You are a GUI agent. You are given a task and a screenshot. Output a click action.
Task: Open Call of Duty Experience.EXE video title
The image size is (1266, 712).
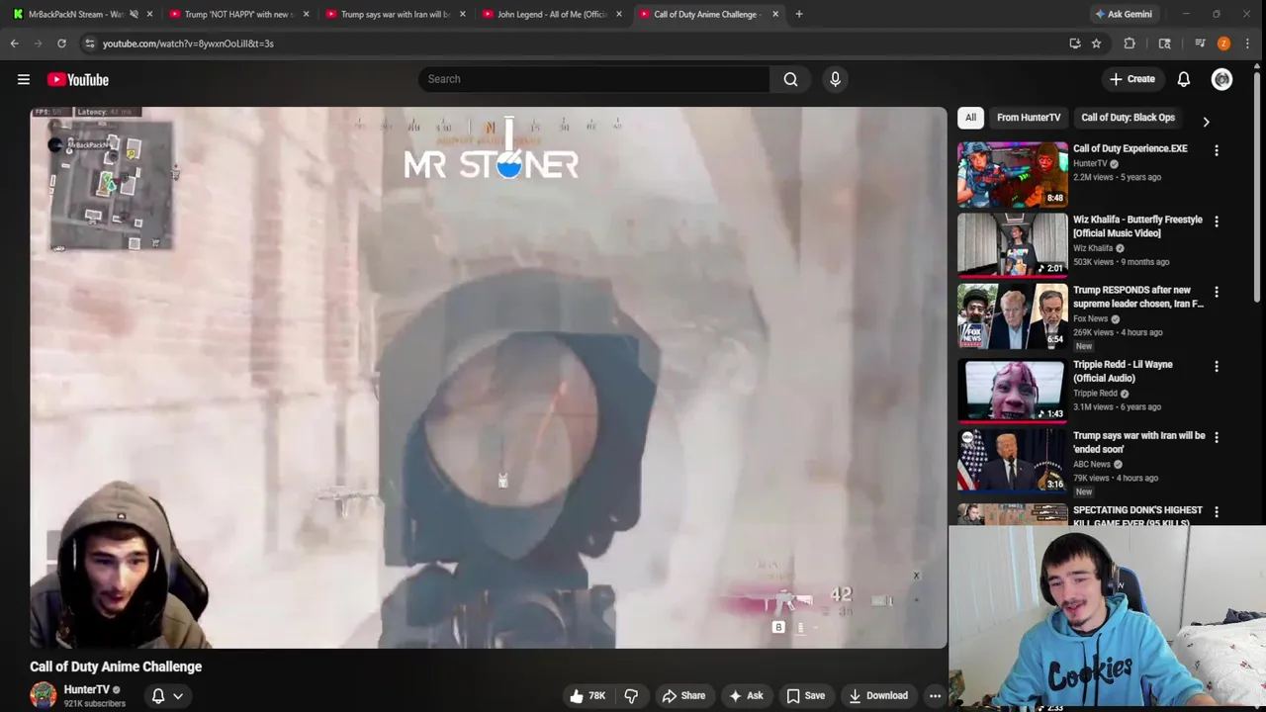(1130, 148)
